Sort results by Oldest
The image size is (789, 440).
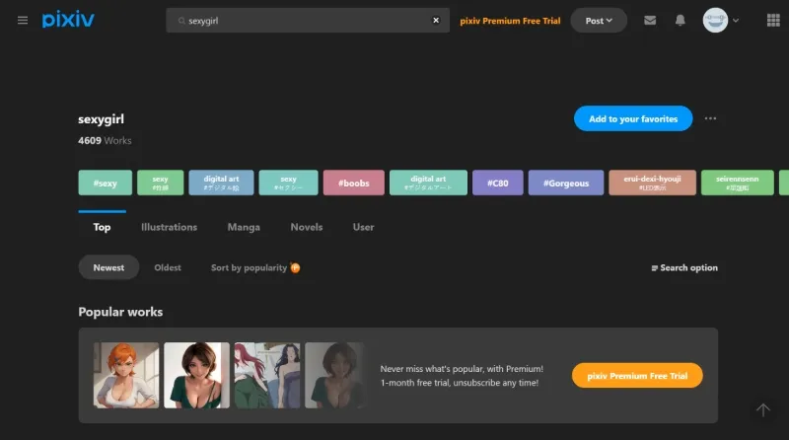(168, 267)
